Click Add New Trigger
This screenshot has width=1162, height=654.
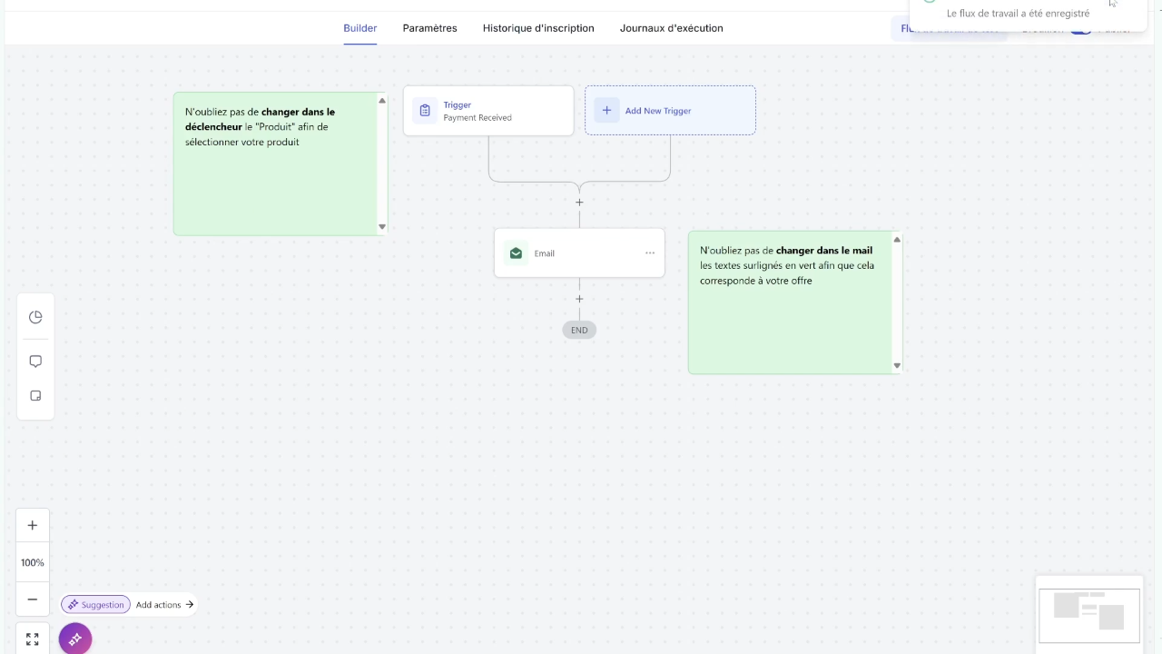670,111
